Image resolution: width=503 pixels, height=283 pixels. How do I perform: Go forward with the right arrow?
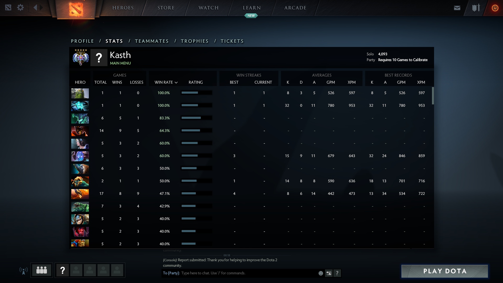[x=41, y=7]
